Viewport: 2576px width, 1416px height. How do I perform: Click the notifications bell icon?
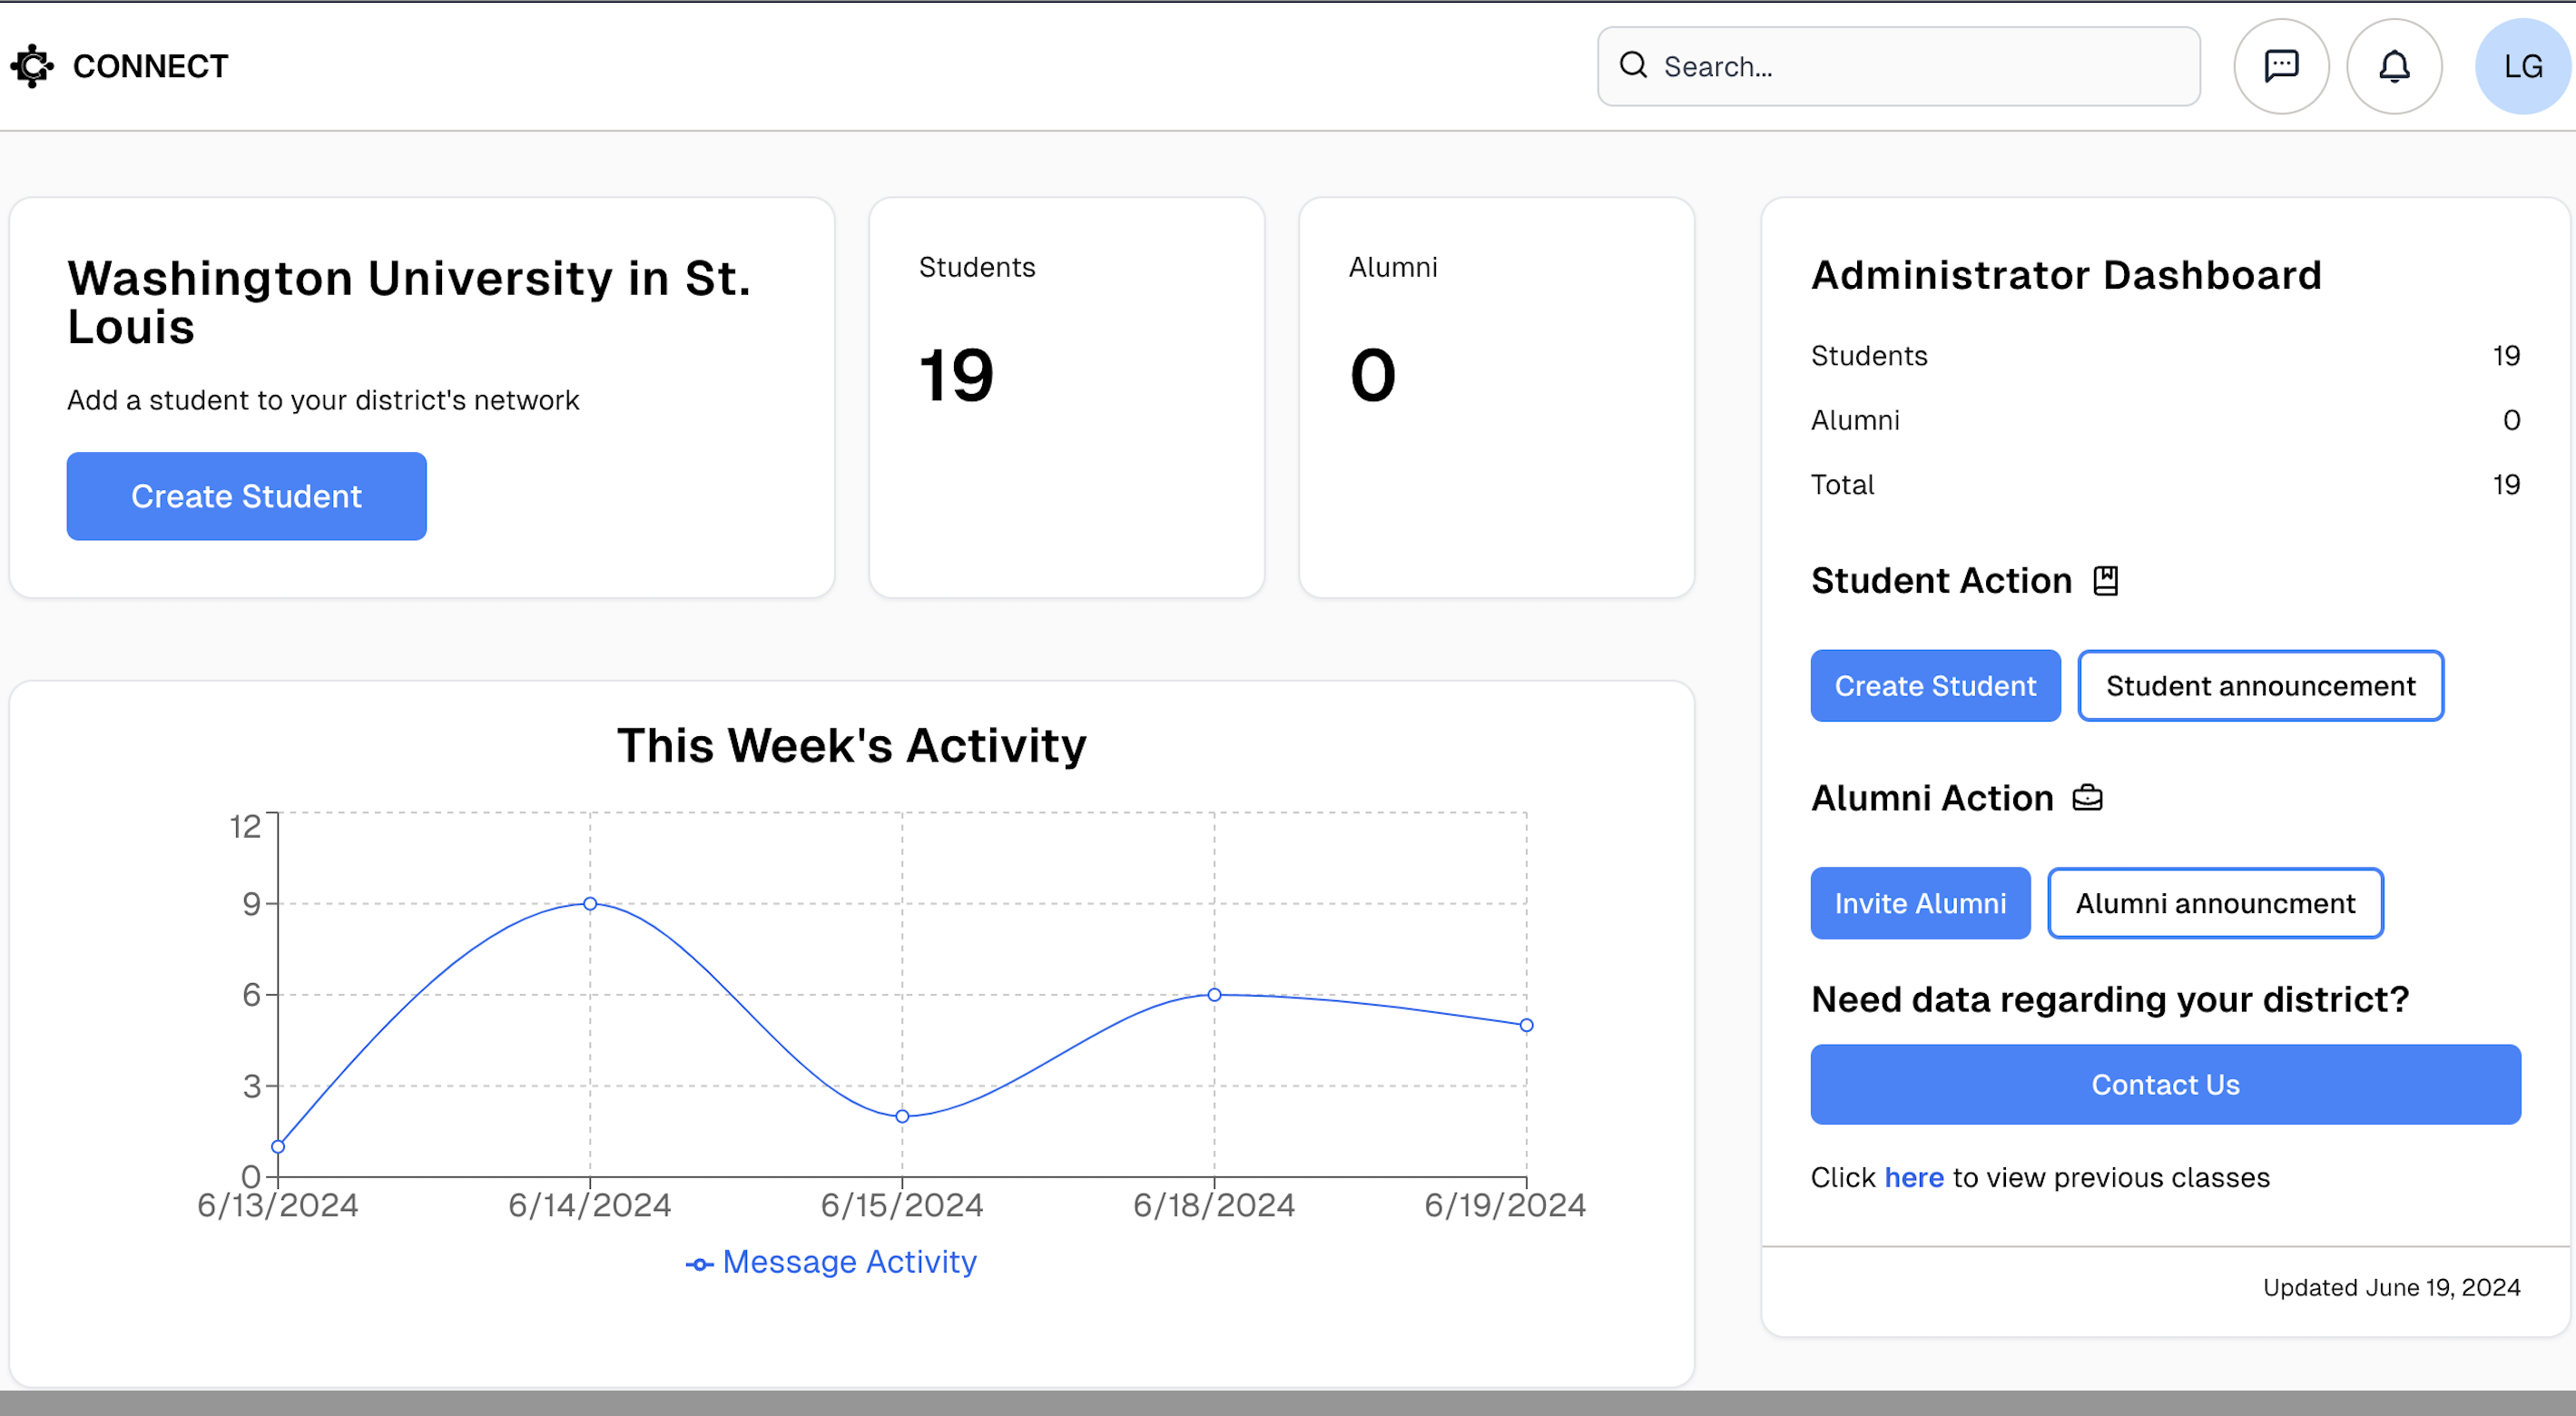click(x=2396, y=66)
